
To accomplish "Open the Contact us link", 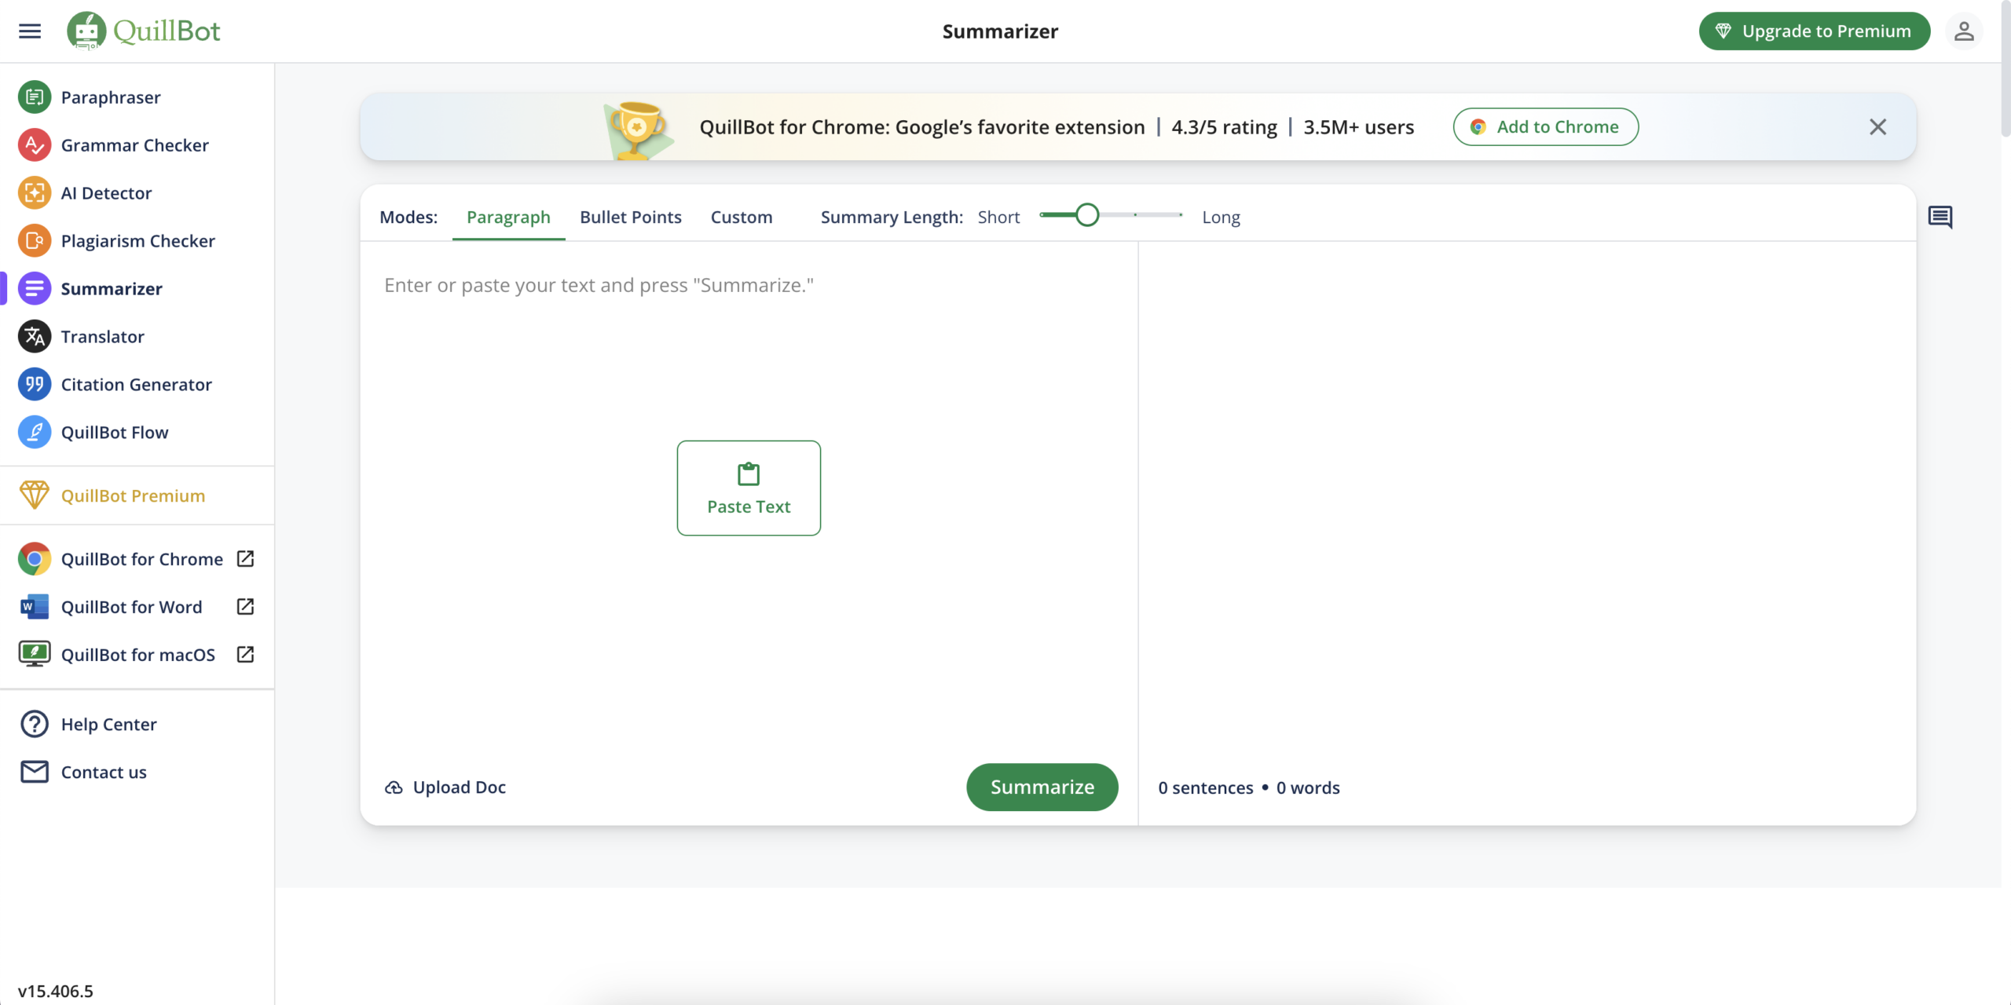I will pyautogui.click(x=104, y=772).
